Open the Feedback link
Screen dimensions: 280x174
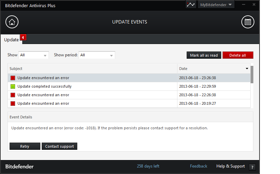[x=198, y=166]
